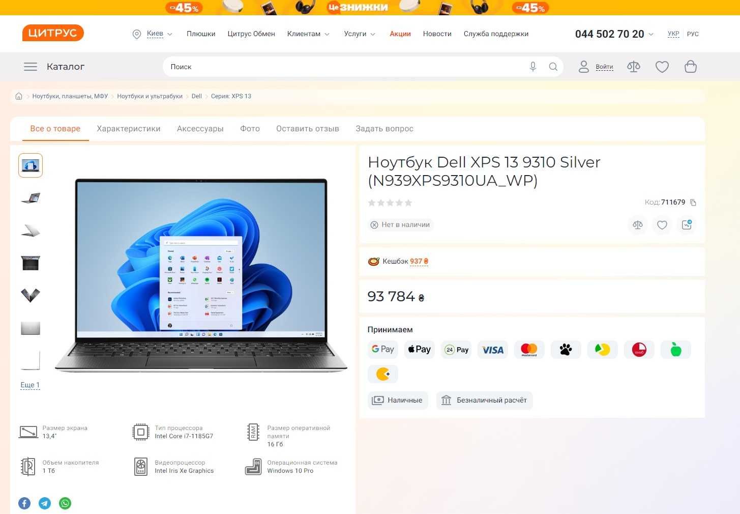Open the Dell breadcrumb link

pos(197,96)
